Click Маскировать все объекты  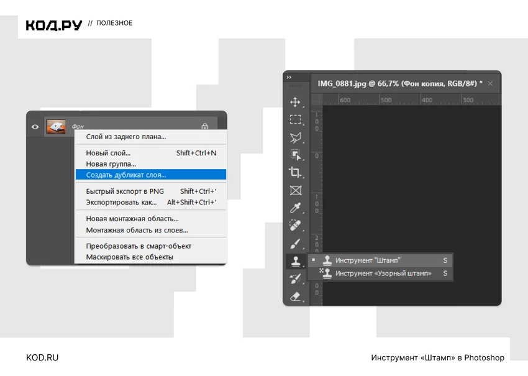coord(151,257)
